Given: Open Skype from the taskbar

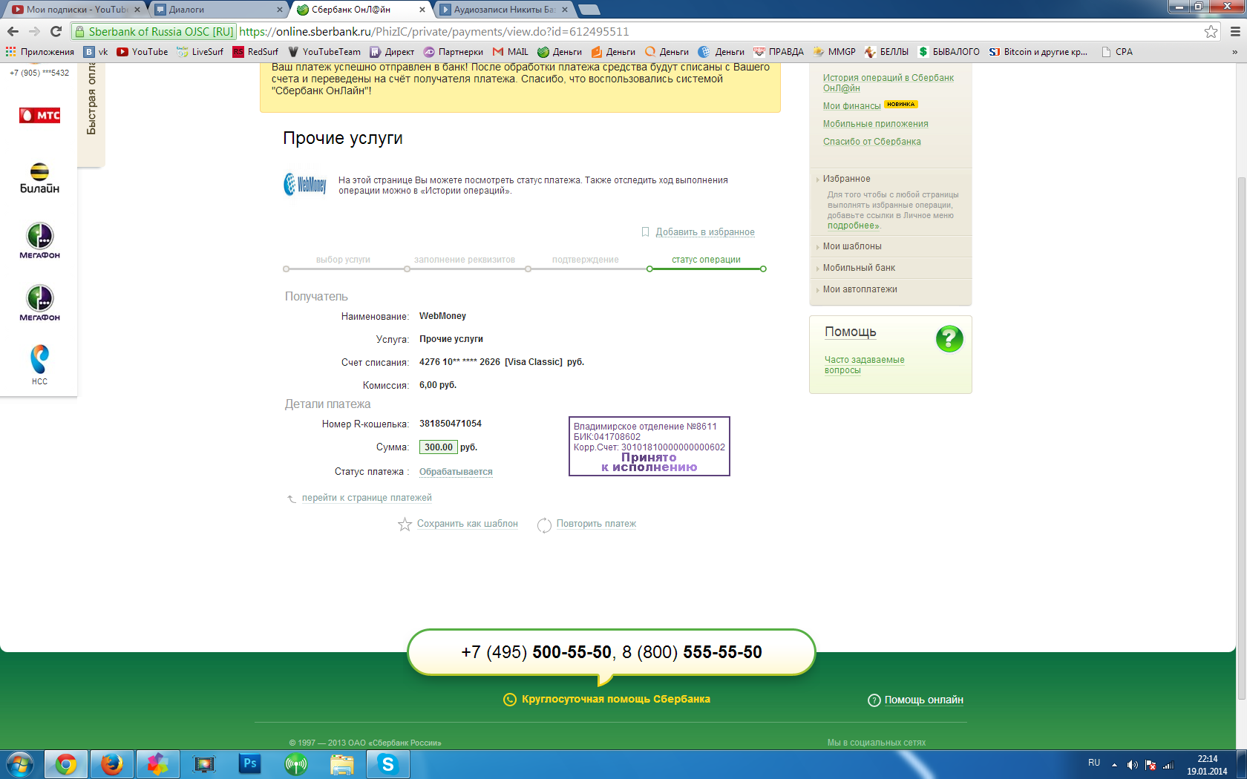Looking at the screenshot, I should point(388,764).
